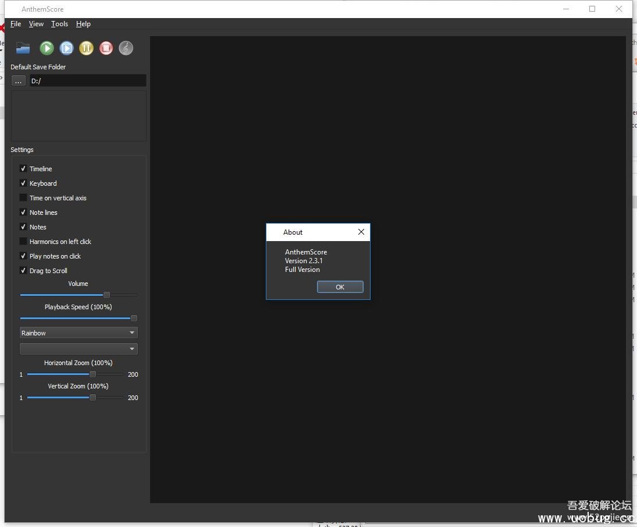The image size is (637, 527).
Task: Open file using the folder icon
Action: [x=23, y=48]
